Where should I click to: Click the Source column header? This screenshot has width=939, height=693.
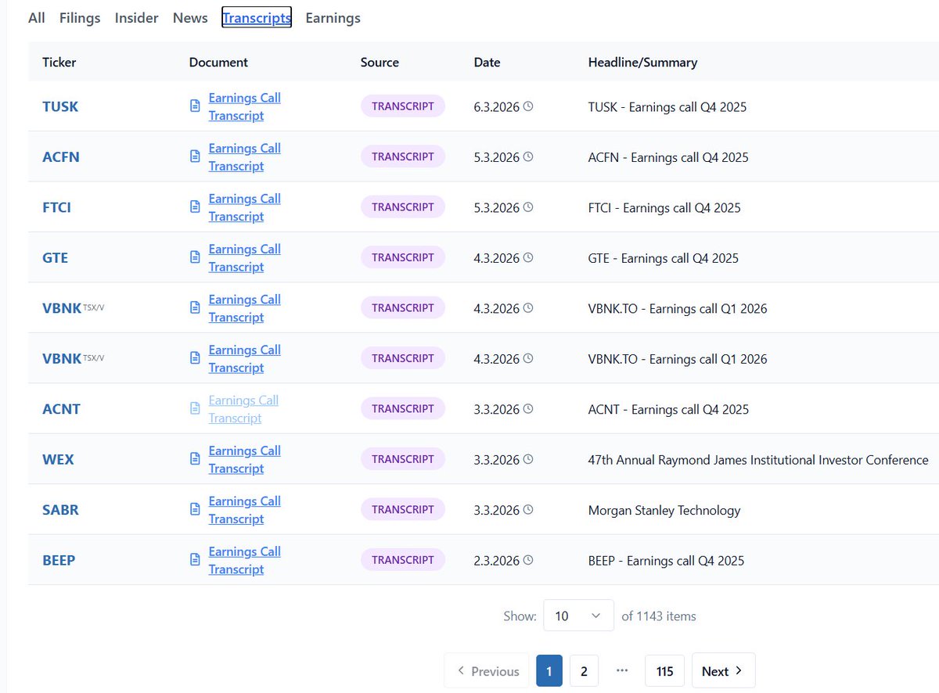click(380, 62)
